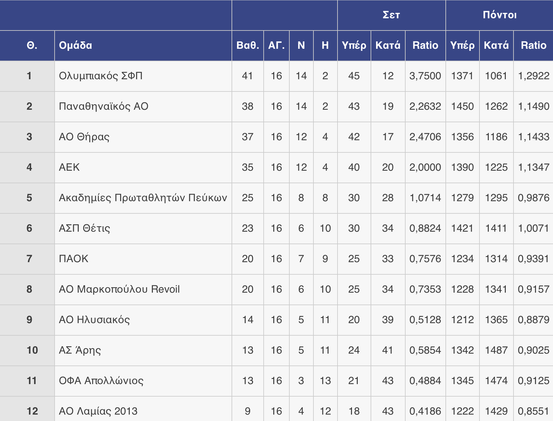553x421 pixels.
Task: Click the Σετ group header
Action: pos(391,15)
